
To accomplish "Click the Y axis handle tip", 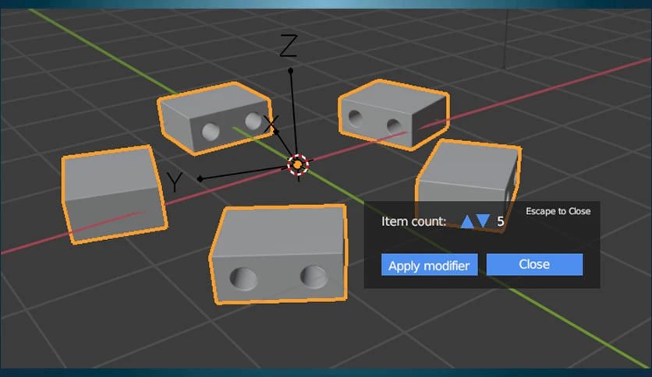I will pos(200,179).
